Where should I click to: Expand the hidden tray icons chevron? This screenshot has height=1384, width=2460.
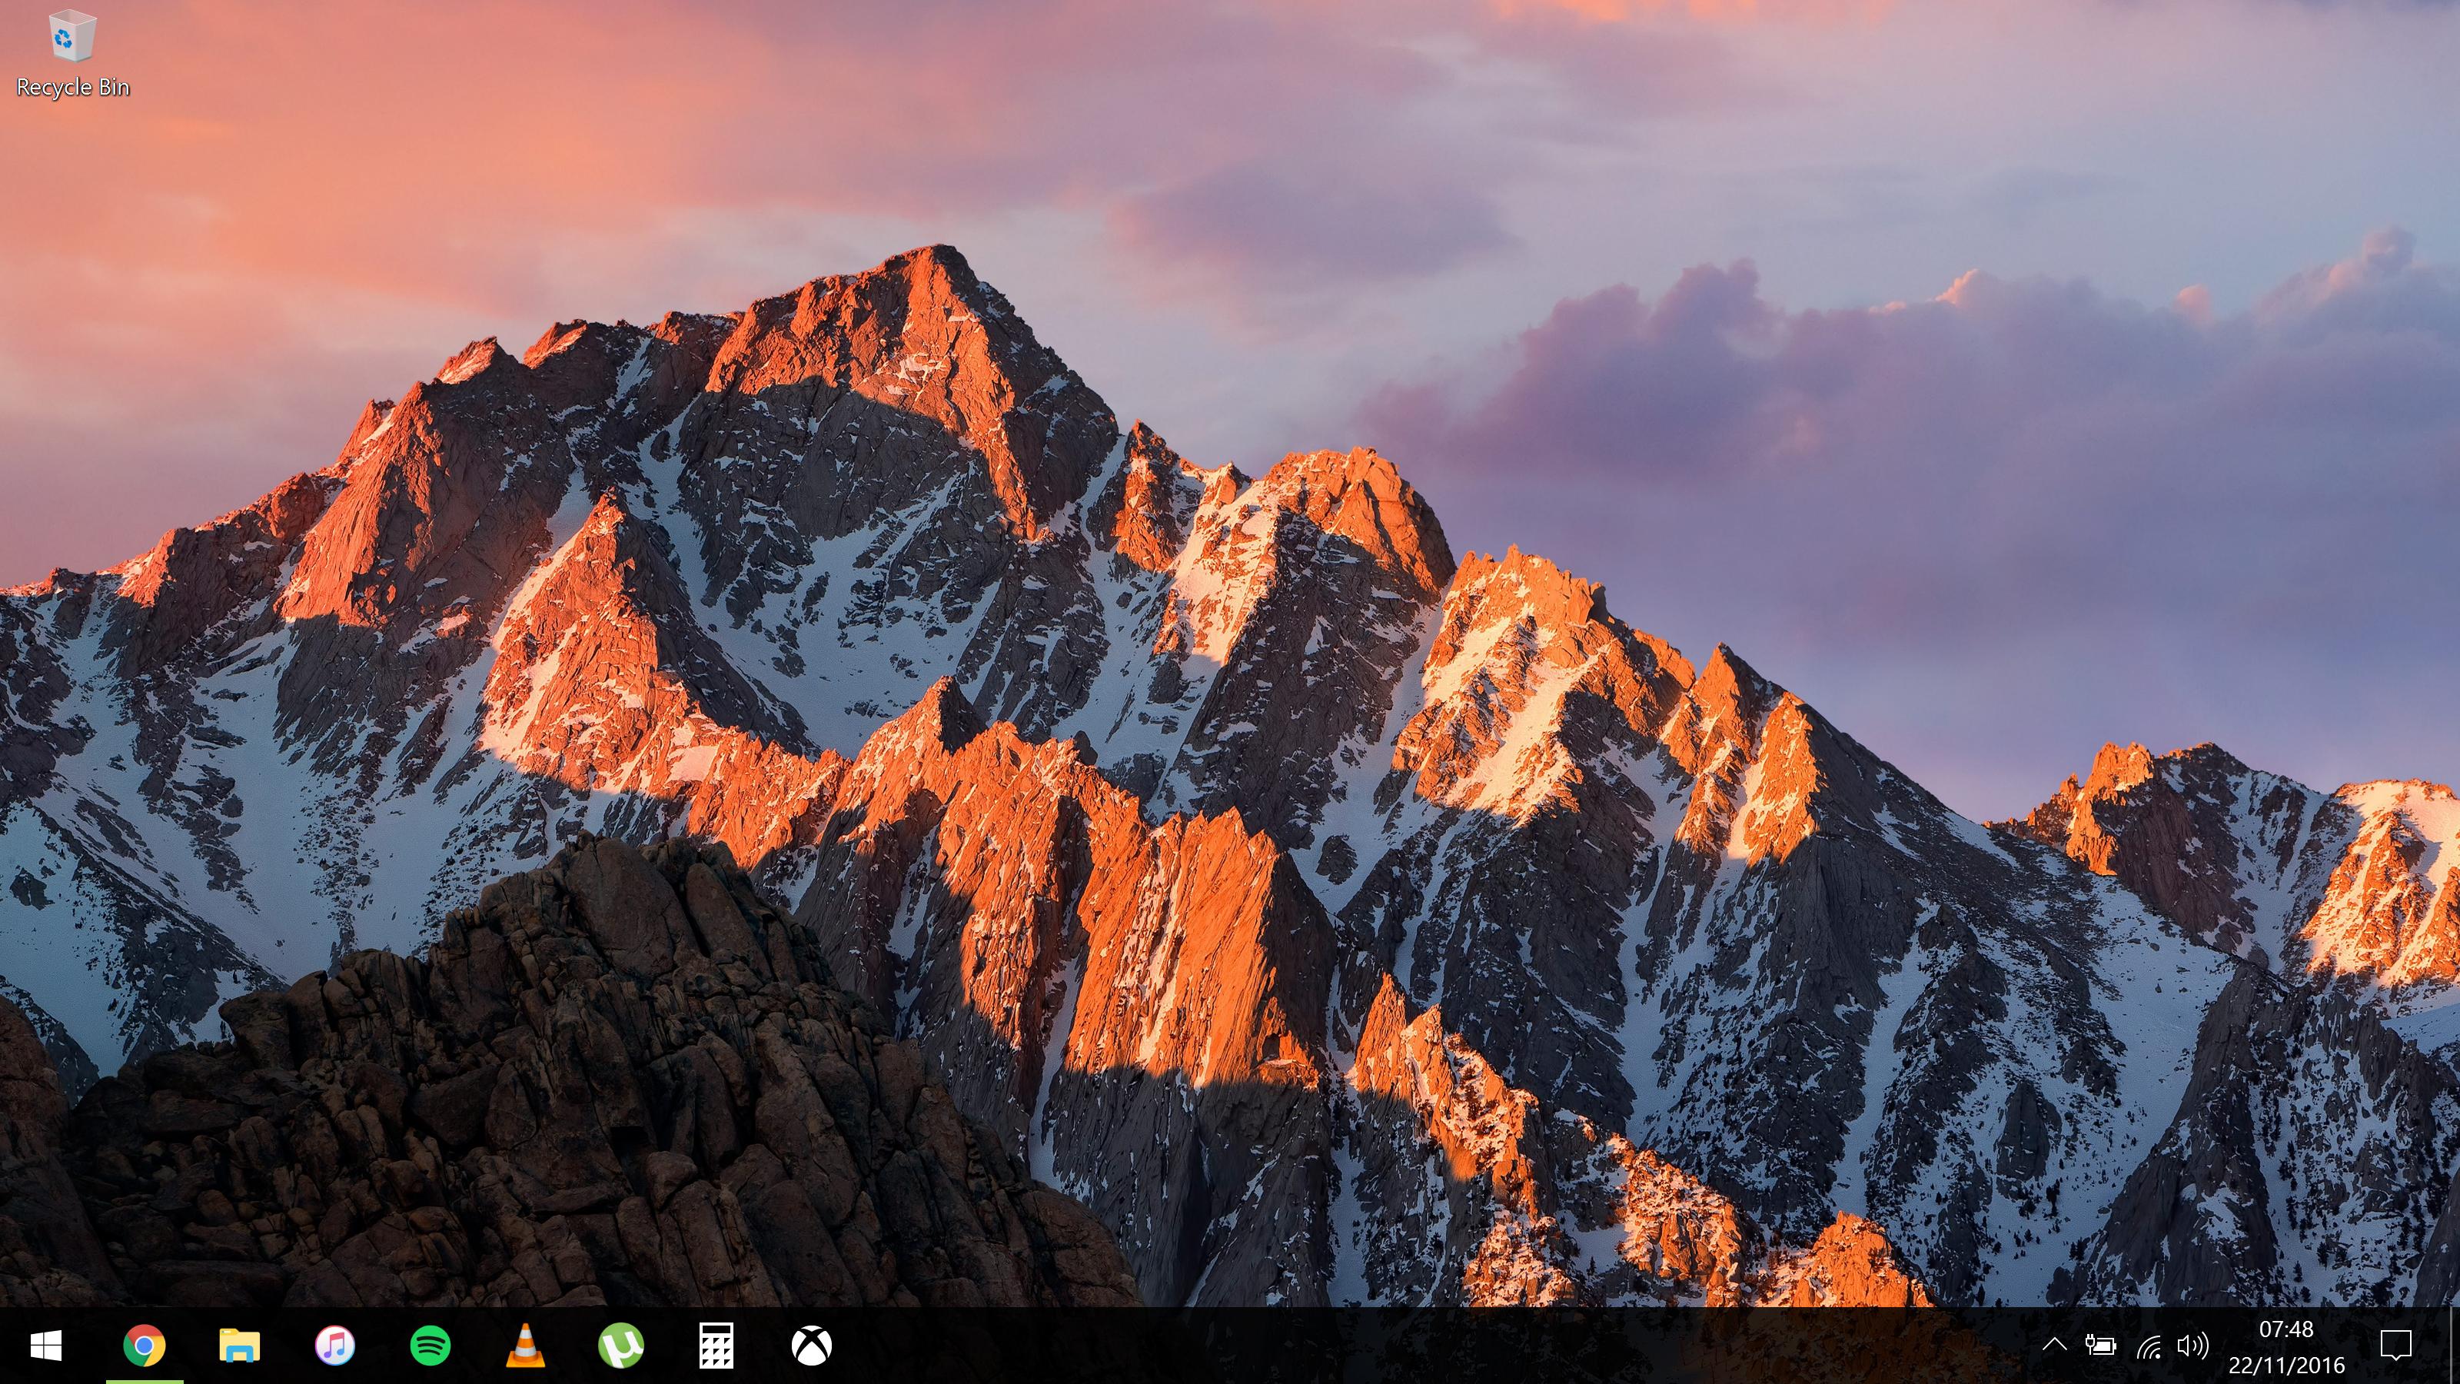click(2054, 1346)
